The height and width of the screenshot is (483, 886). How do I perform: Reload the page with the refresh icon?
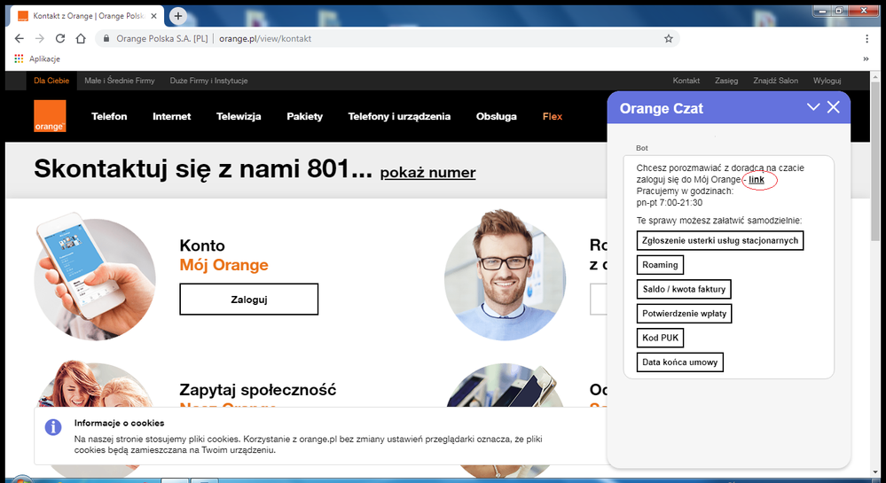60,38
